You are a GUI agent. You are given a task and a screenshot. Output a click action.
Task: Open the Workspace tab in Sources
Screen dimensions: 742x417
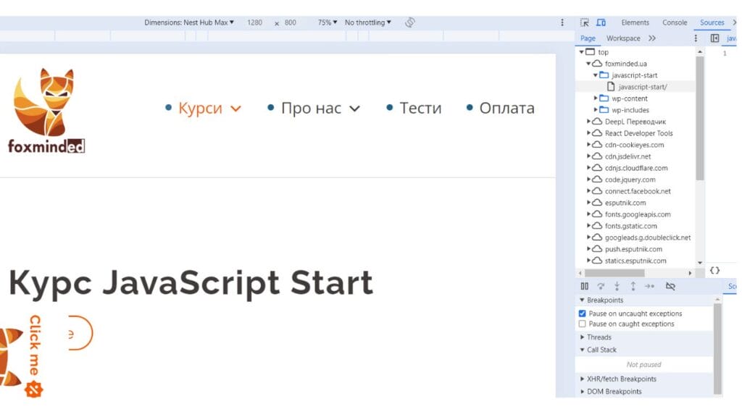pyautogui.click(x=623, y=38)
